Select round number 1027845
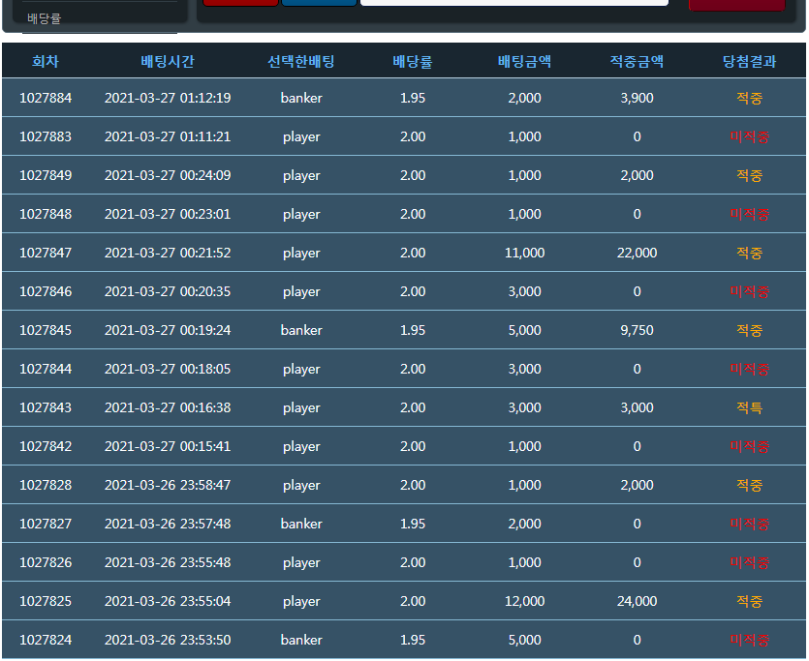 click(46, 330)
